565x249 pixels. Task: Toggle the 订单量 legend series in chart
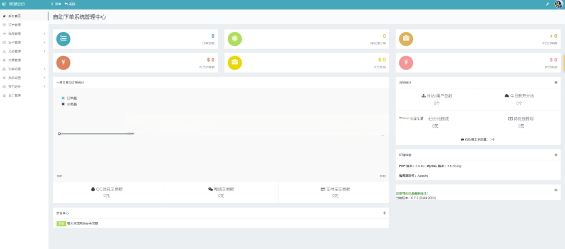[69, 98]
